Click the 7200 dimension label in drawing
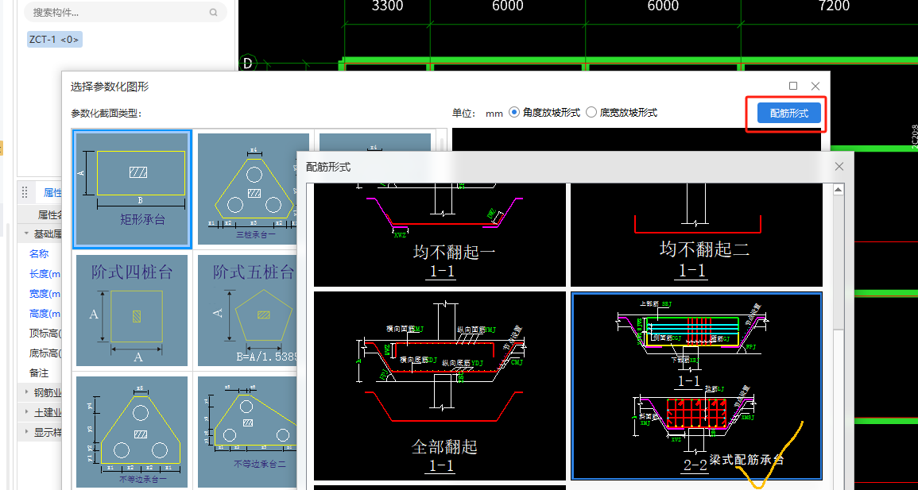Viewport: 918px width, 490px height. pos(835,6)
